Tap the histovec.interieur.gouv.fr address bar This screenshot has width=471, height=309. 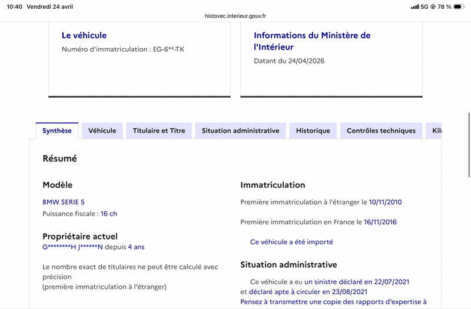point(235,16)
